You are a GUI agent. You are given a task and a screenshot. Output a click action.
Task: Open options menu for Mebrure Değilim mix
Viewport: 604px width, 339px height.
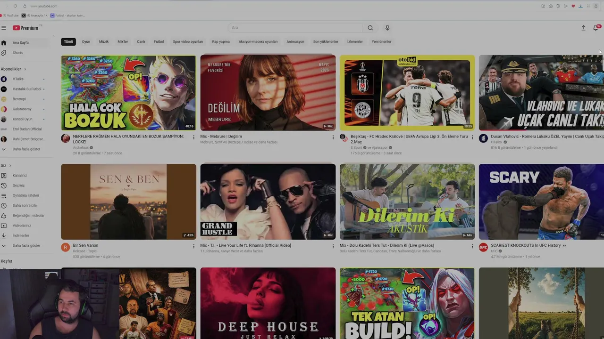pos(333,137)
